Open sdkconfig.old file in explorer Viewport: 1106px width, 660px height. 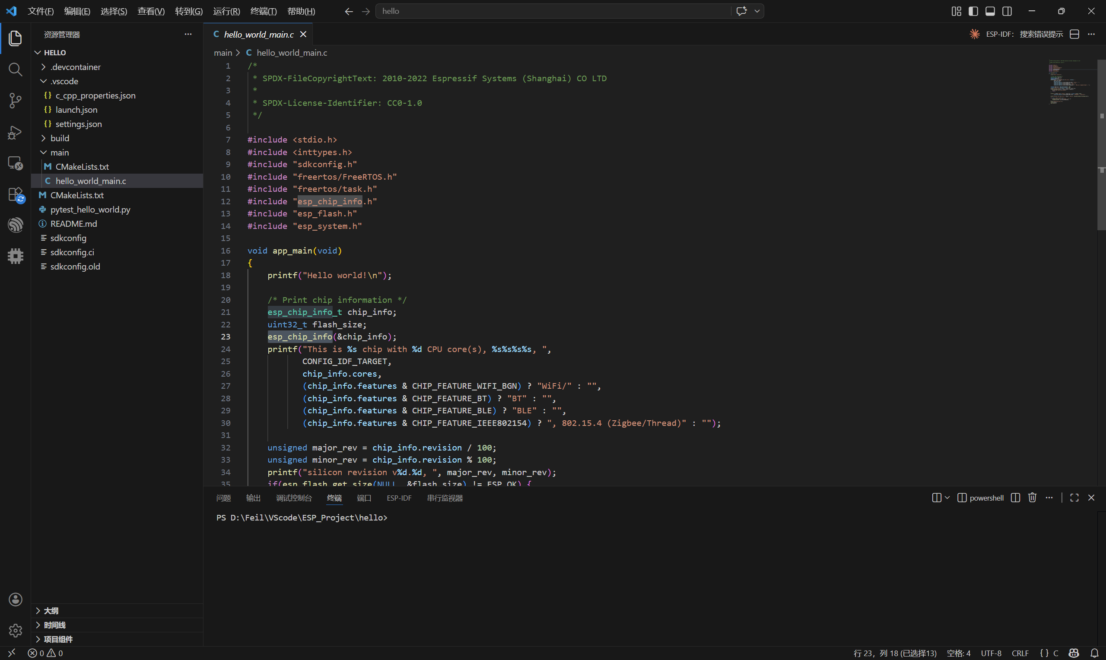[x=117, y=267]
